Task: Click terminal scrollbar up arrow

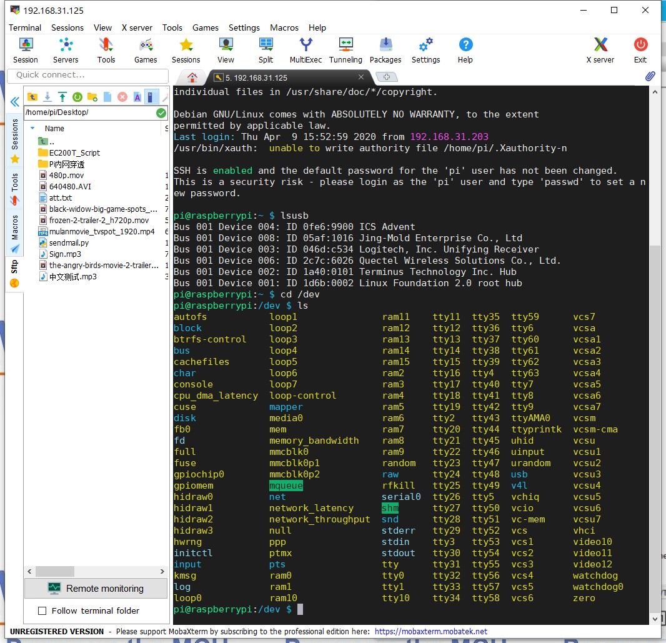Action: click(655, 92)
